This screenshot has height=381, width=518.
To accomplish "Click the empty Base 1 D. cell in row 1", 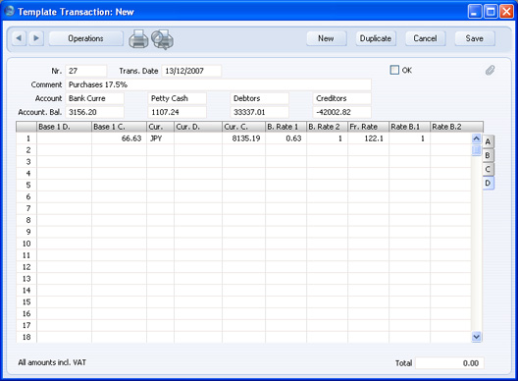I will click(64, 138).
